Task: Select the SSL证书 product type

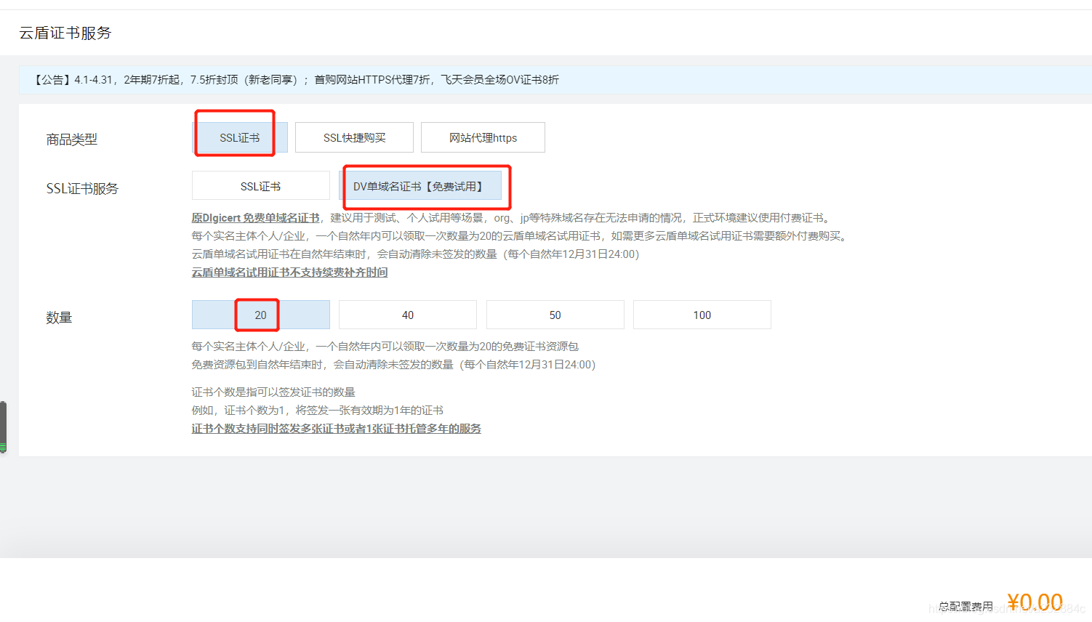Action: click(x=240, y=137)
